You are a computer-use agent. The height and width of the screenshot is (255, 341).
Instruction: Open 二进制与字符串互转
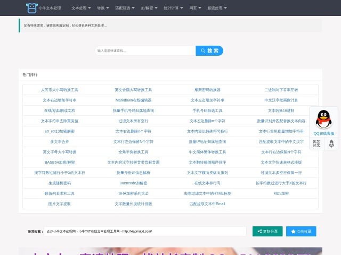coord(281,90)
